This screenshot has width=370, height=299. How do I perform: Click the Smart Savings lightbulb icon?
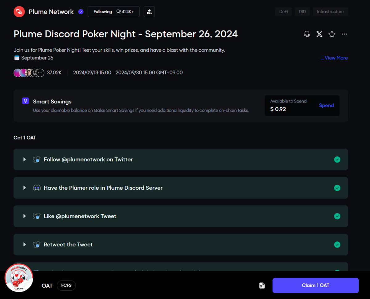tap(26, 101)
